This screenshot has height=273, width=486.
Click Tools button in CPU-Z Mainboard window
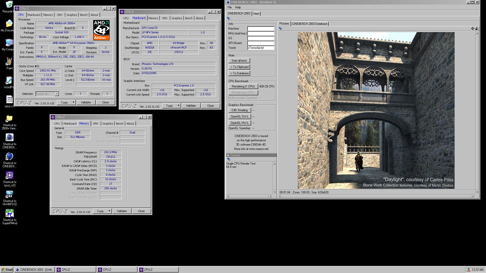click(x=169, y=106)
